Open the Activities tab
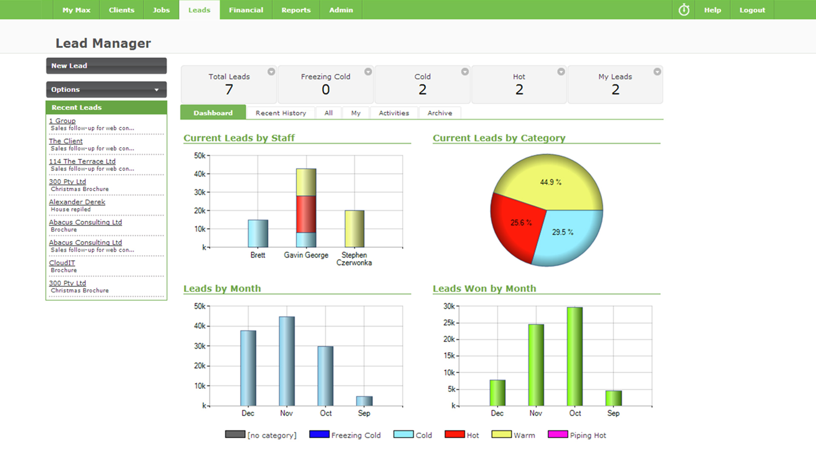816x459 pixels. pos(394,113)
